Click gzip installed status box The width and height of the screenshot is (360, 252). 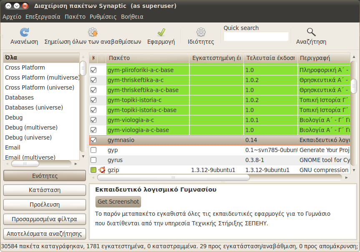[93, 170]
